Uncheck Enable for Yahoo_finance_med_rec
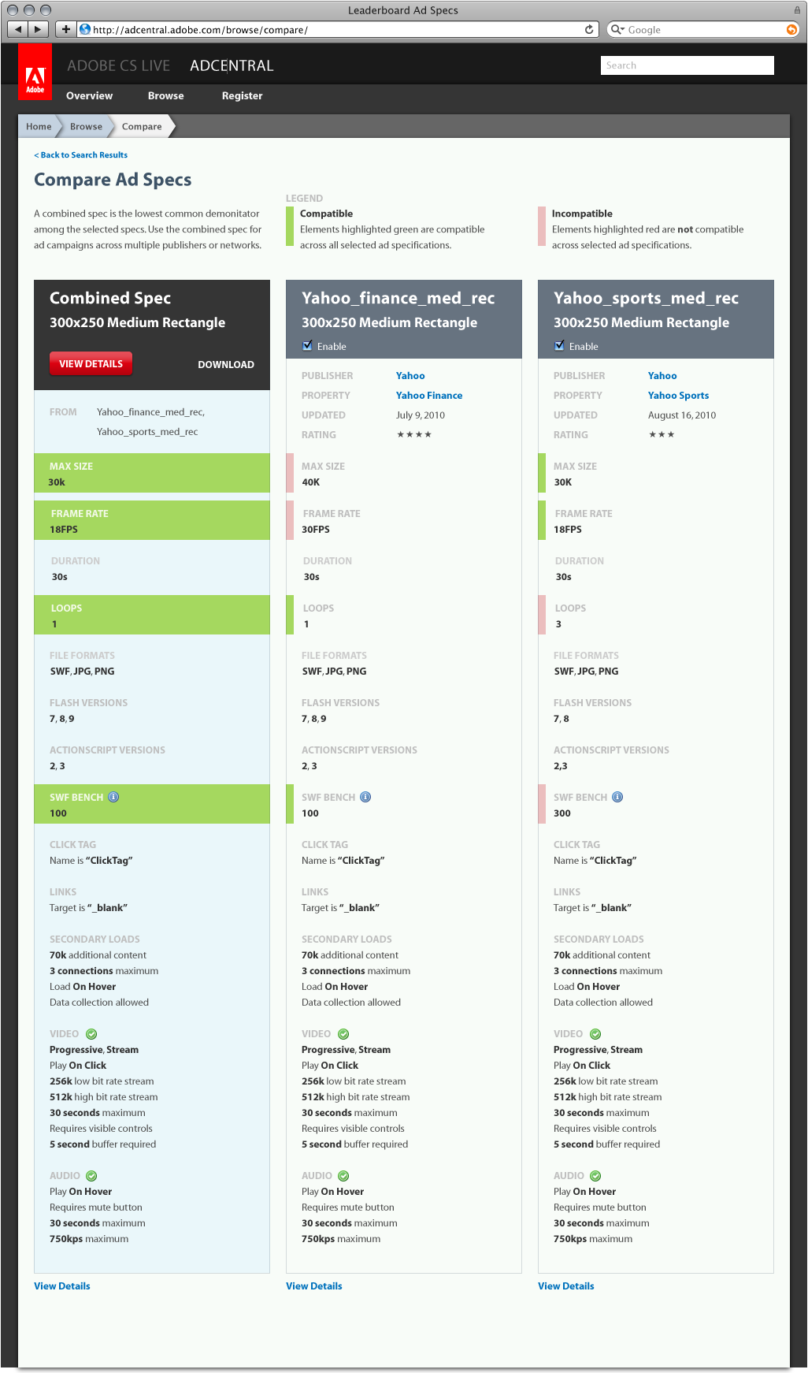The width and height of the screenshot is (808, 1373). (307, 346)
